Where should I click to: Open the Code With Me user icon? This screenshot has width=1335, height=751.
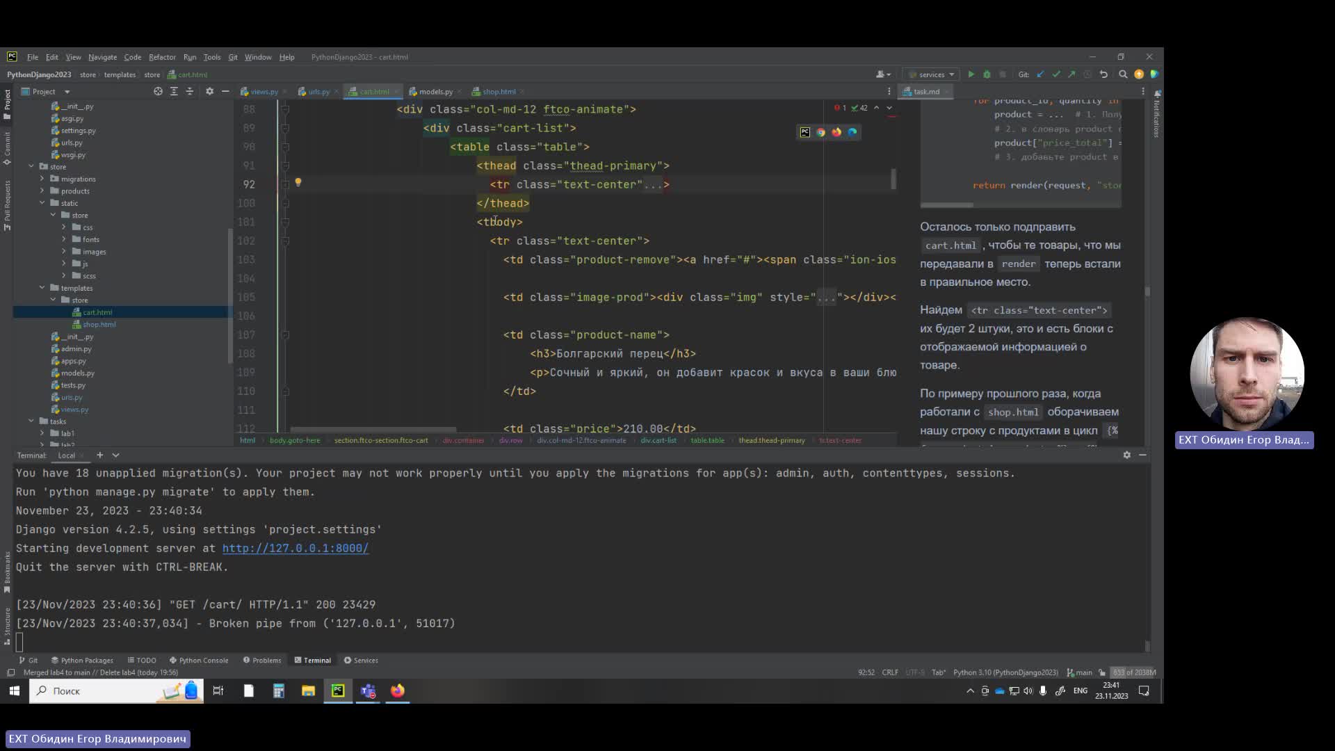pos(883,74)
